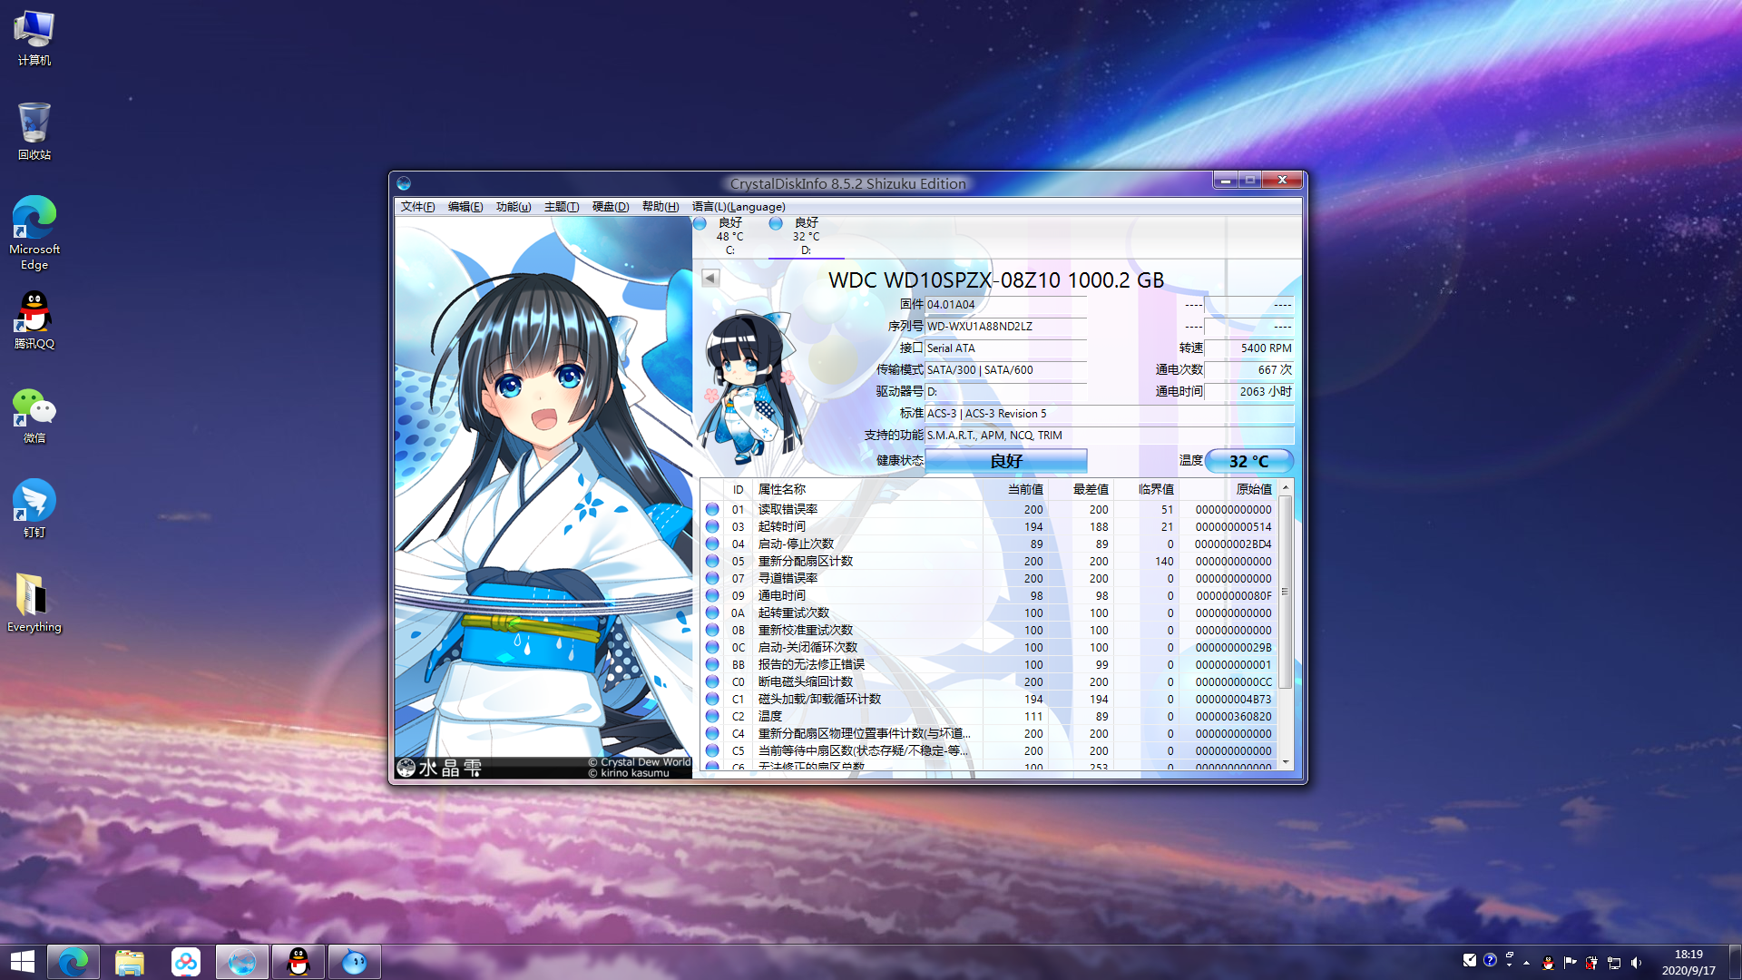Click the 通电次数 667 次 value
Viewport: 1742px width, 980px height.
1249,370
